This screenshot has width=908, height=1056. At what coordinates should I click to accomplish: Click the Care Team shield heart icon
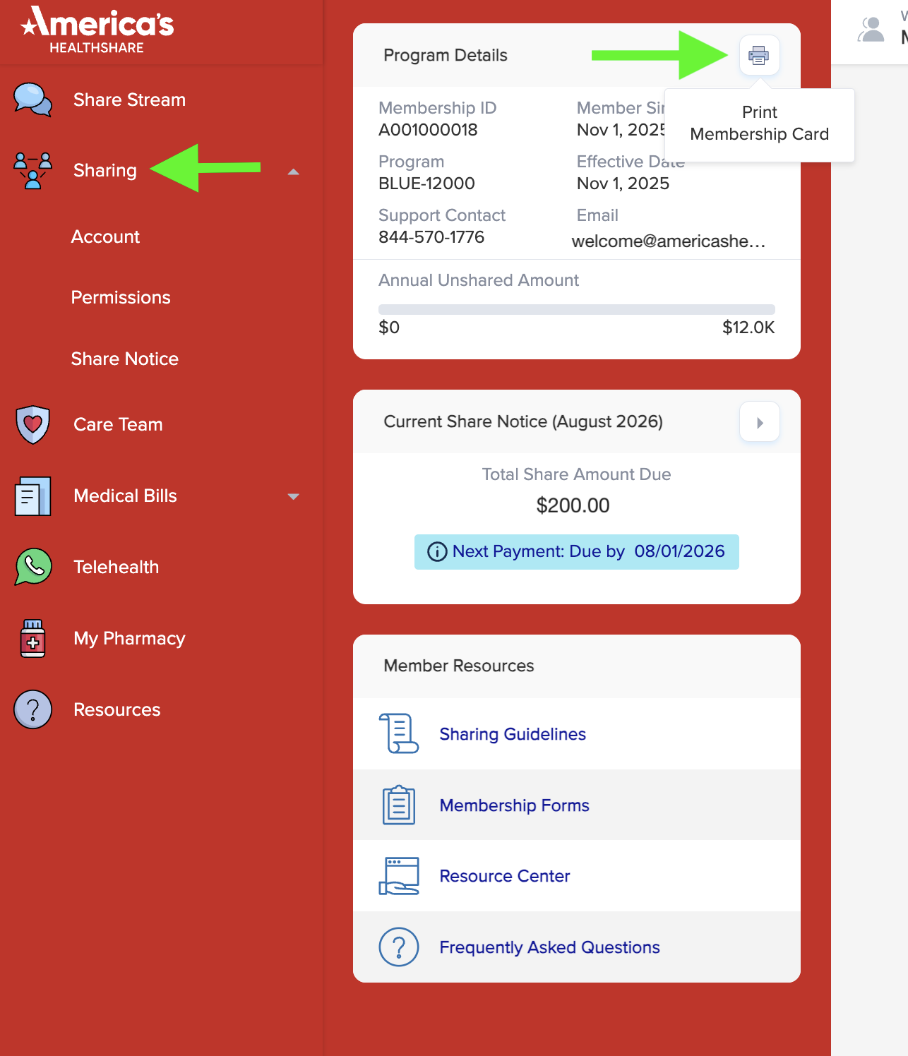point(32,424)
